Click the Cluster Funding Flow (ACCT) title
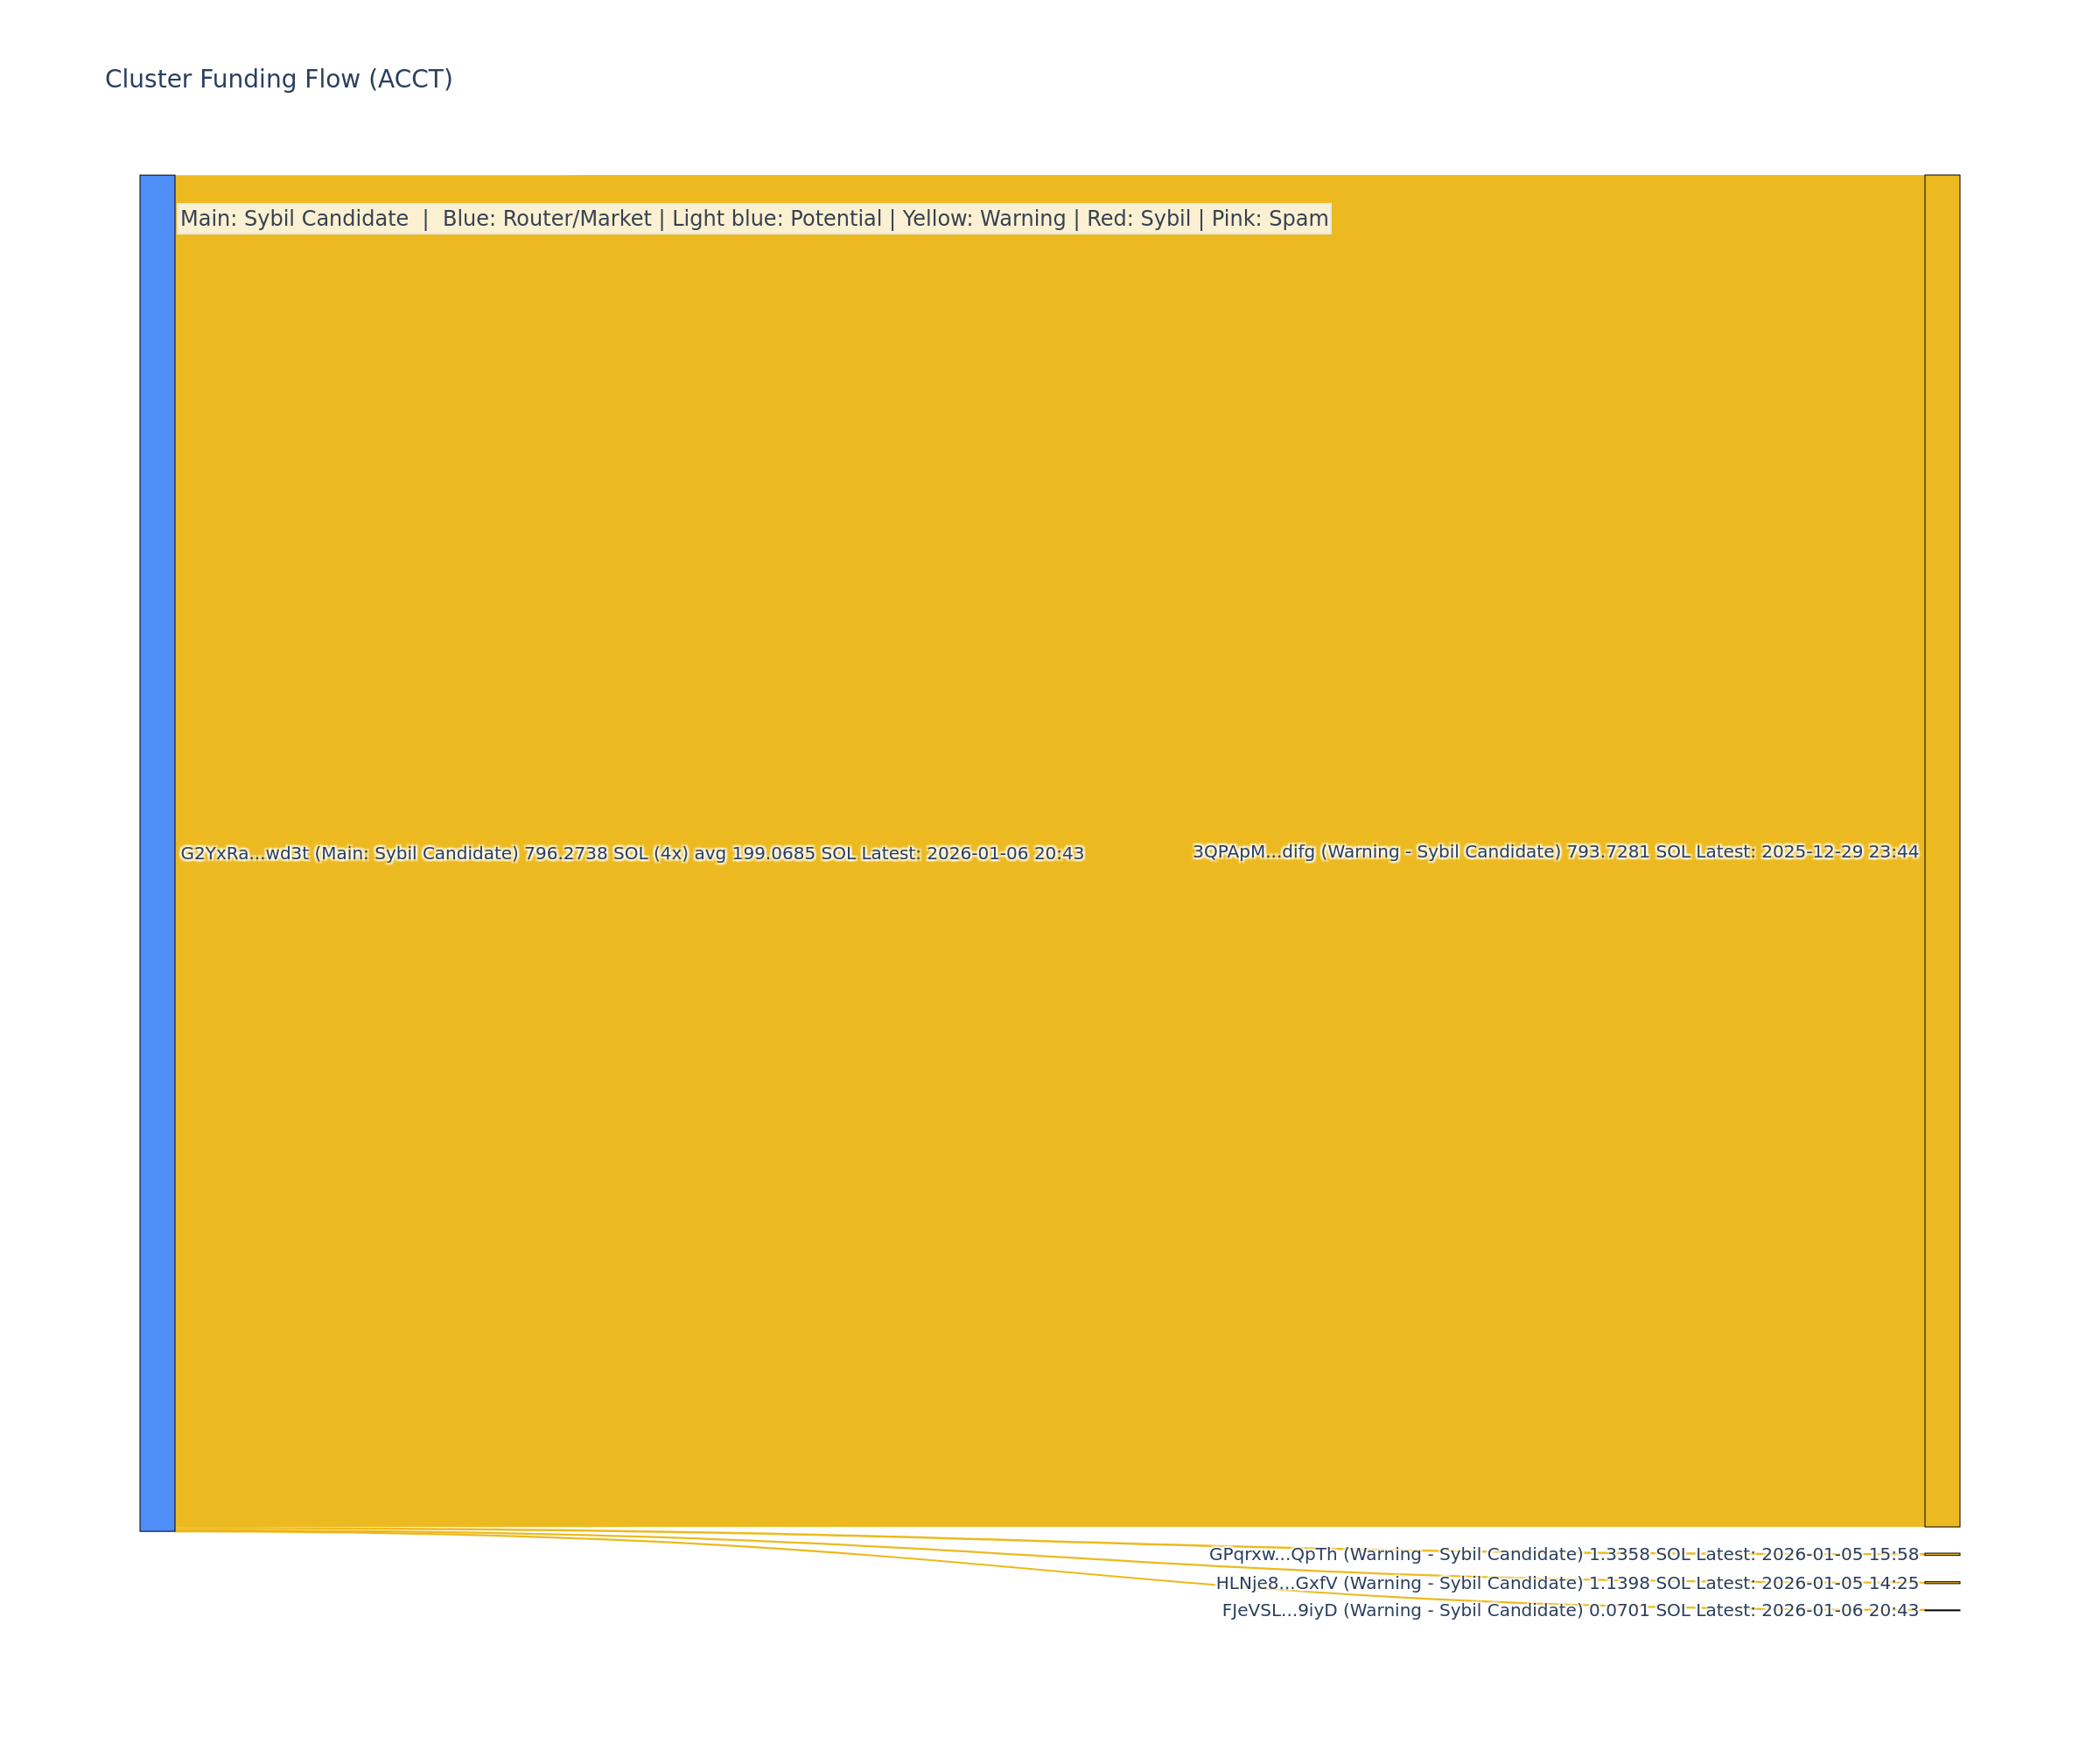The width and height of the screenshot is (2100, 1750). [x=279, y=79]
